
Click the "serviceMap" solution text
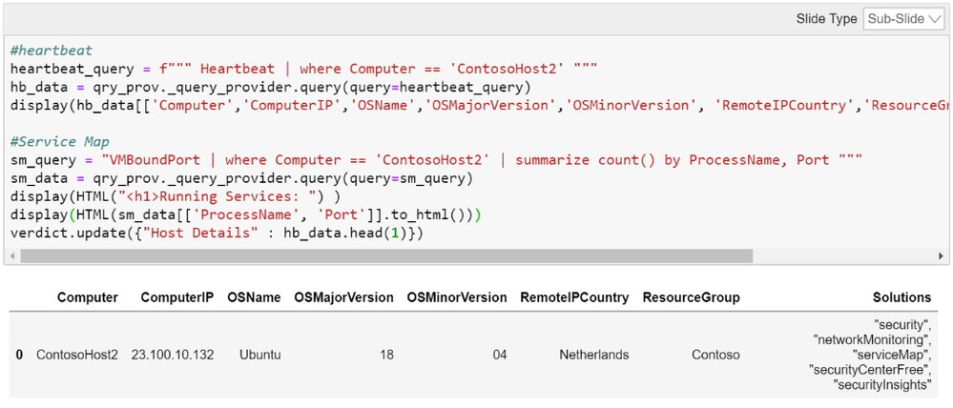click(x=892, y=355)
